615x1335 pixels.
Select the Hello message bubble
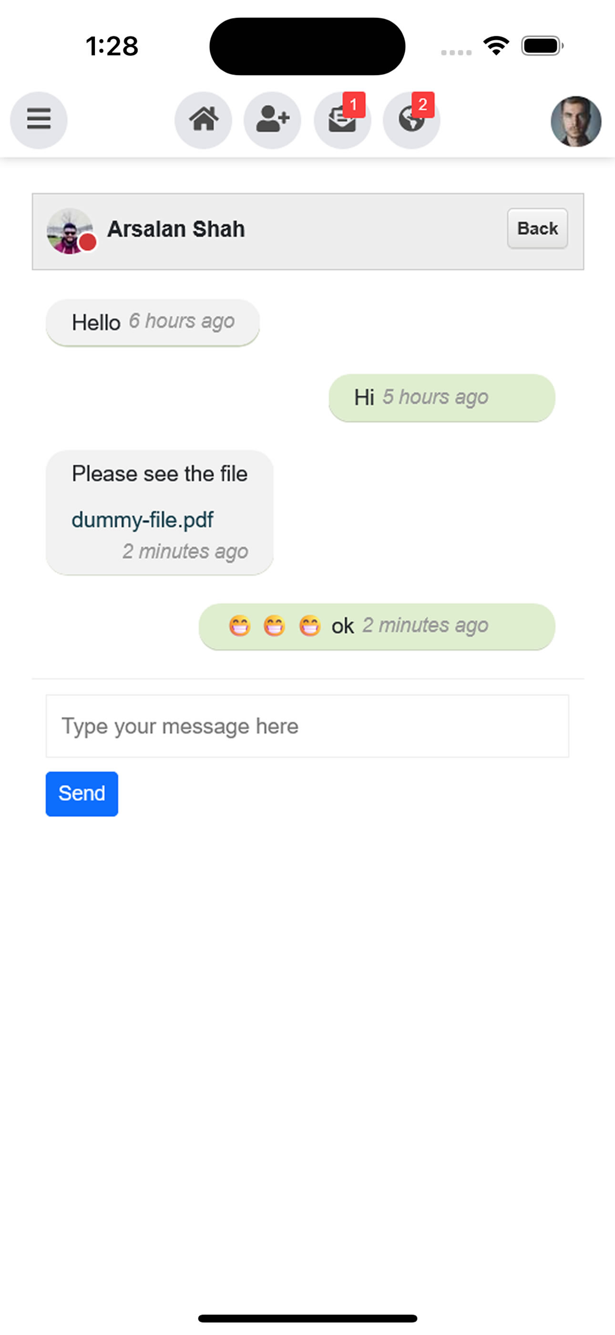(153, 322)
